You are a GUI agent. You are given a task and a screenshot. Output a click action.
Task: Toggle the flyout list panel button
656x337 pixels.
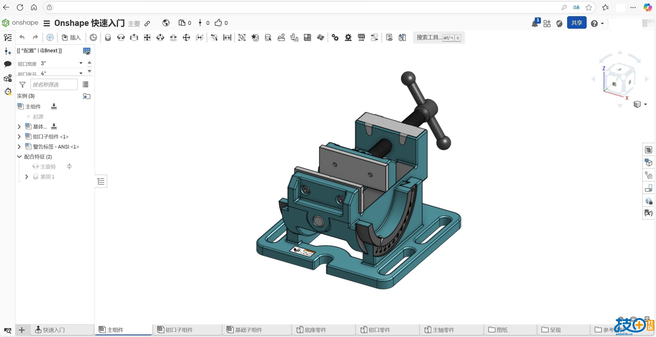101,182
